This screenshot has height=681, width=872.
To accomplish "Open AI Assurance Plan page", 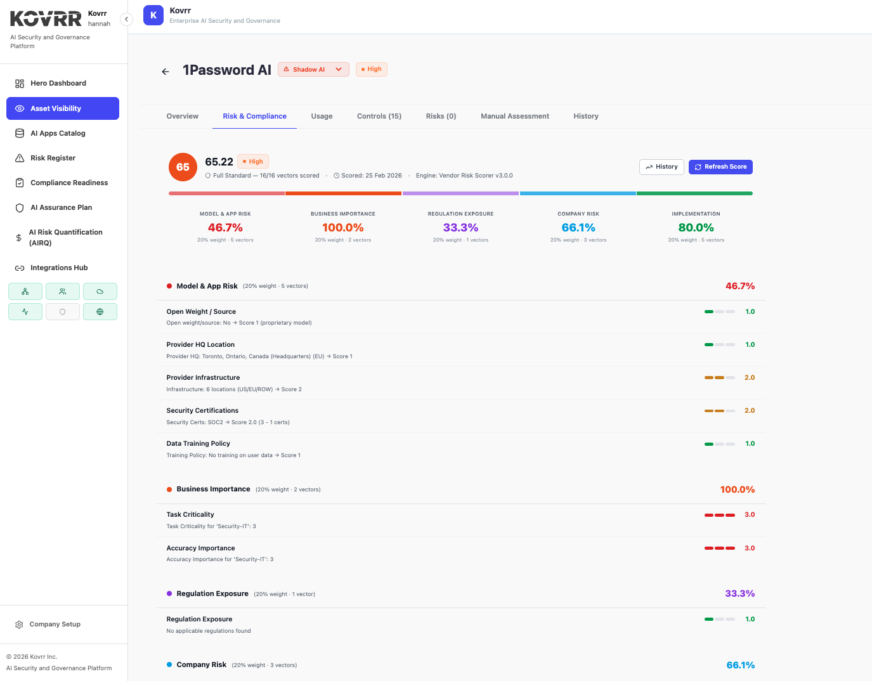I will [x=63, y=207].
